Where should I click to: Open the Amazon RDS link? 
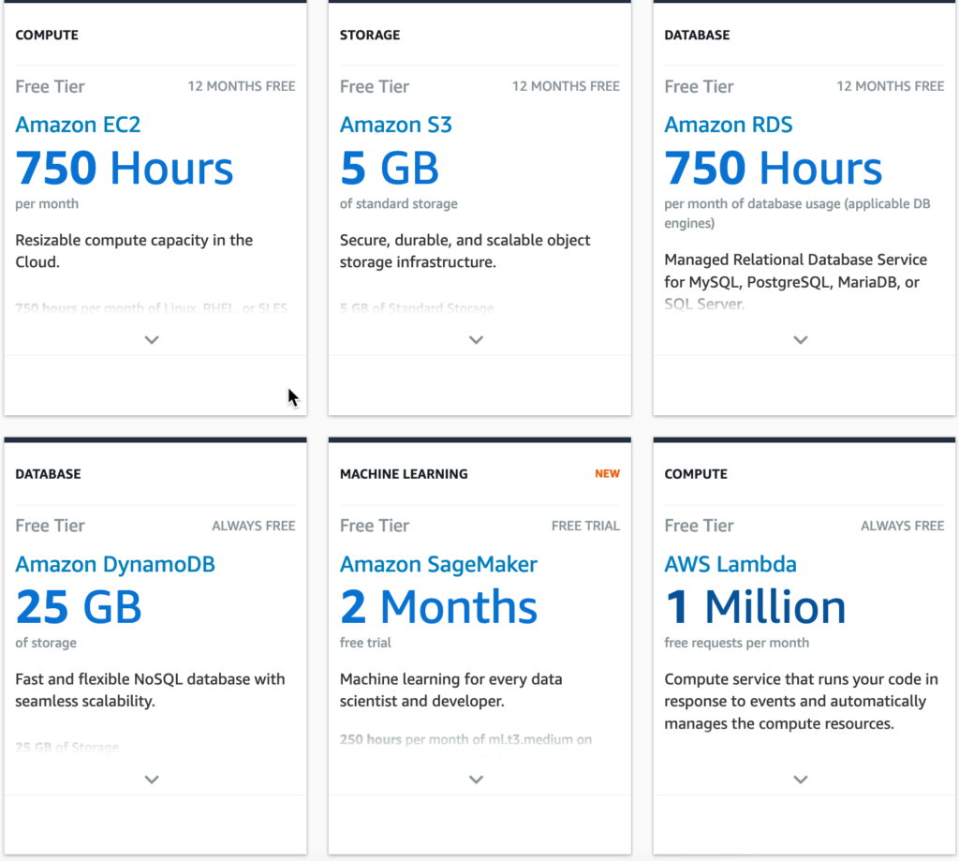click(728, 125)
